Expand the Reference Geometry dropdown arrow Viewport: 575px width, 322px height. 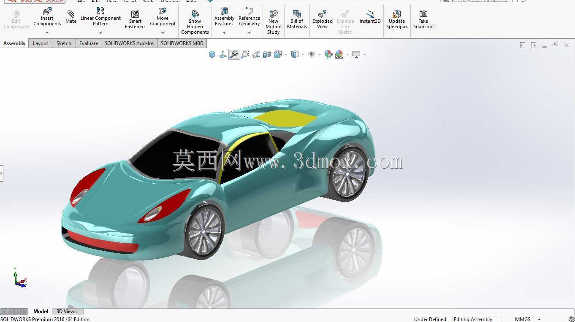tap(249, 33)
